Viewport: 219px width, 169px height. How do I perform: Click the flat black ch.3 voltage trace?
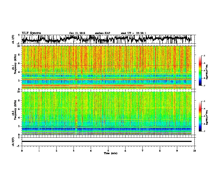[106, 141]
